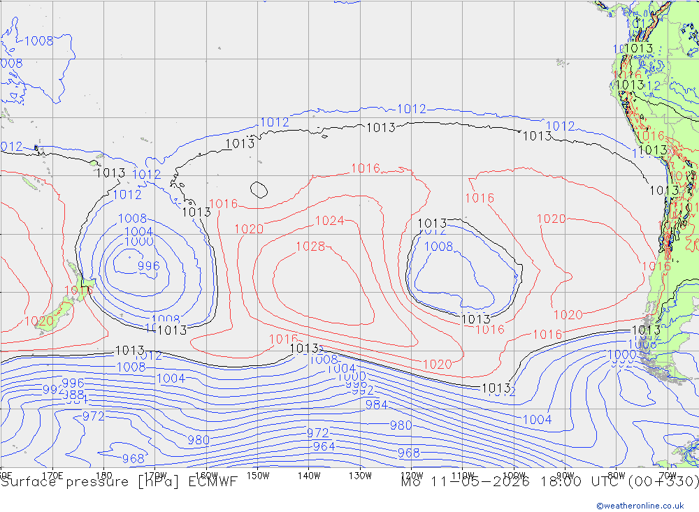Click the 1020 label over New Zealand's South Island
Image resolution: width=699 pixels, height=512 pixels.
tap(38, 321)
